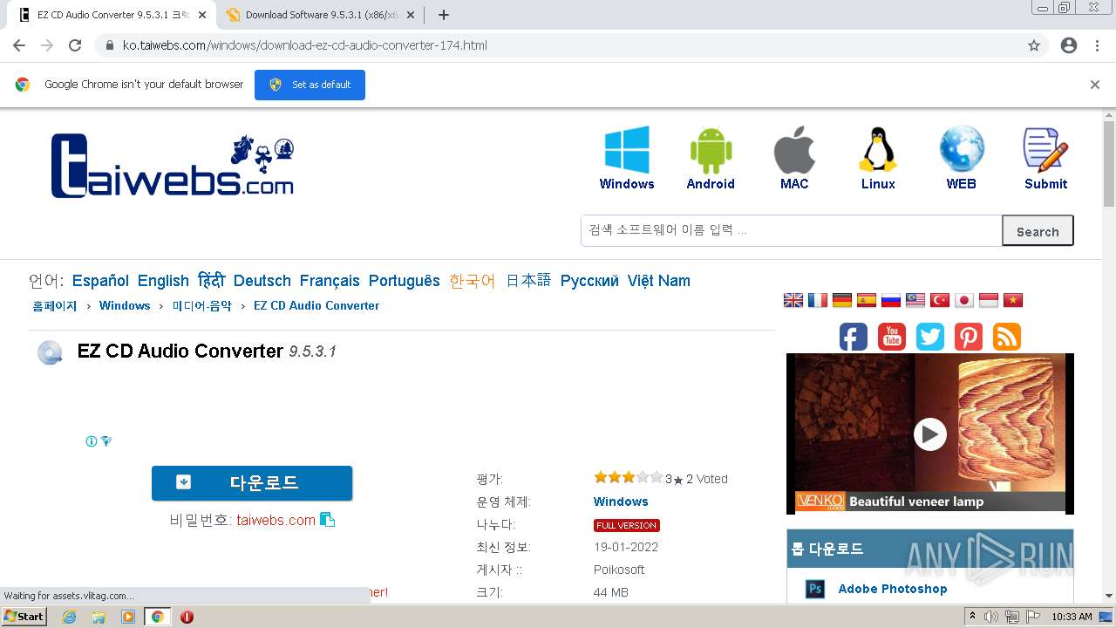
Task: Switch language to English
Action: coord(163,281)
